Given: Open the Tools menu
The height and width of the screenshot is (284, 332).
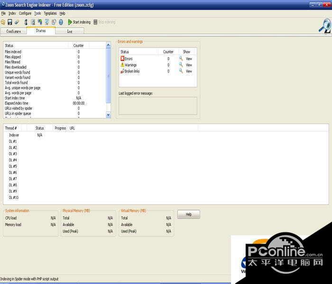Looking at the screenshot, I should pyautogui.click(x=37, y=13).
